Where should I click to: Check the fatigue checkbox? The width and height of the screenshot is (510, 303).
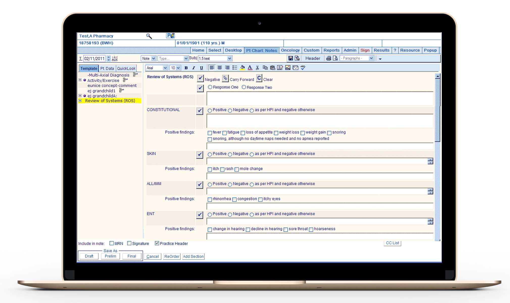tap(225, 133)
